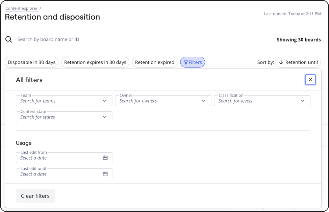Screen dimensions: 329x212
Task: Expand the Owner dropdown chevron
Action: tap(203, 101)
